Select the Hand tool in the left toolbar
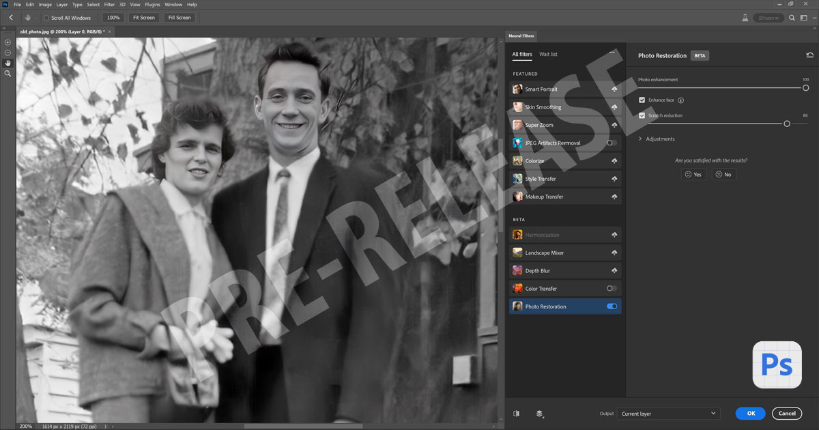This screenshot has width=819, height=430. point(8,63)
